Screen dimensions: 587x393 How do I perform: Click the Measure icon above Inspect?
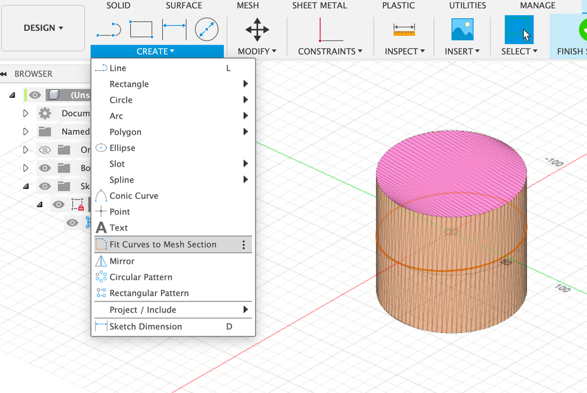click(x=404, y=29)
